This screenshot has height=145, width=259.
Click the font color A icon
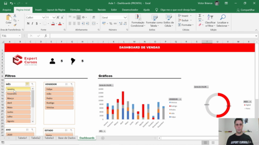(60, 23)
